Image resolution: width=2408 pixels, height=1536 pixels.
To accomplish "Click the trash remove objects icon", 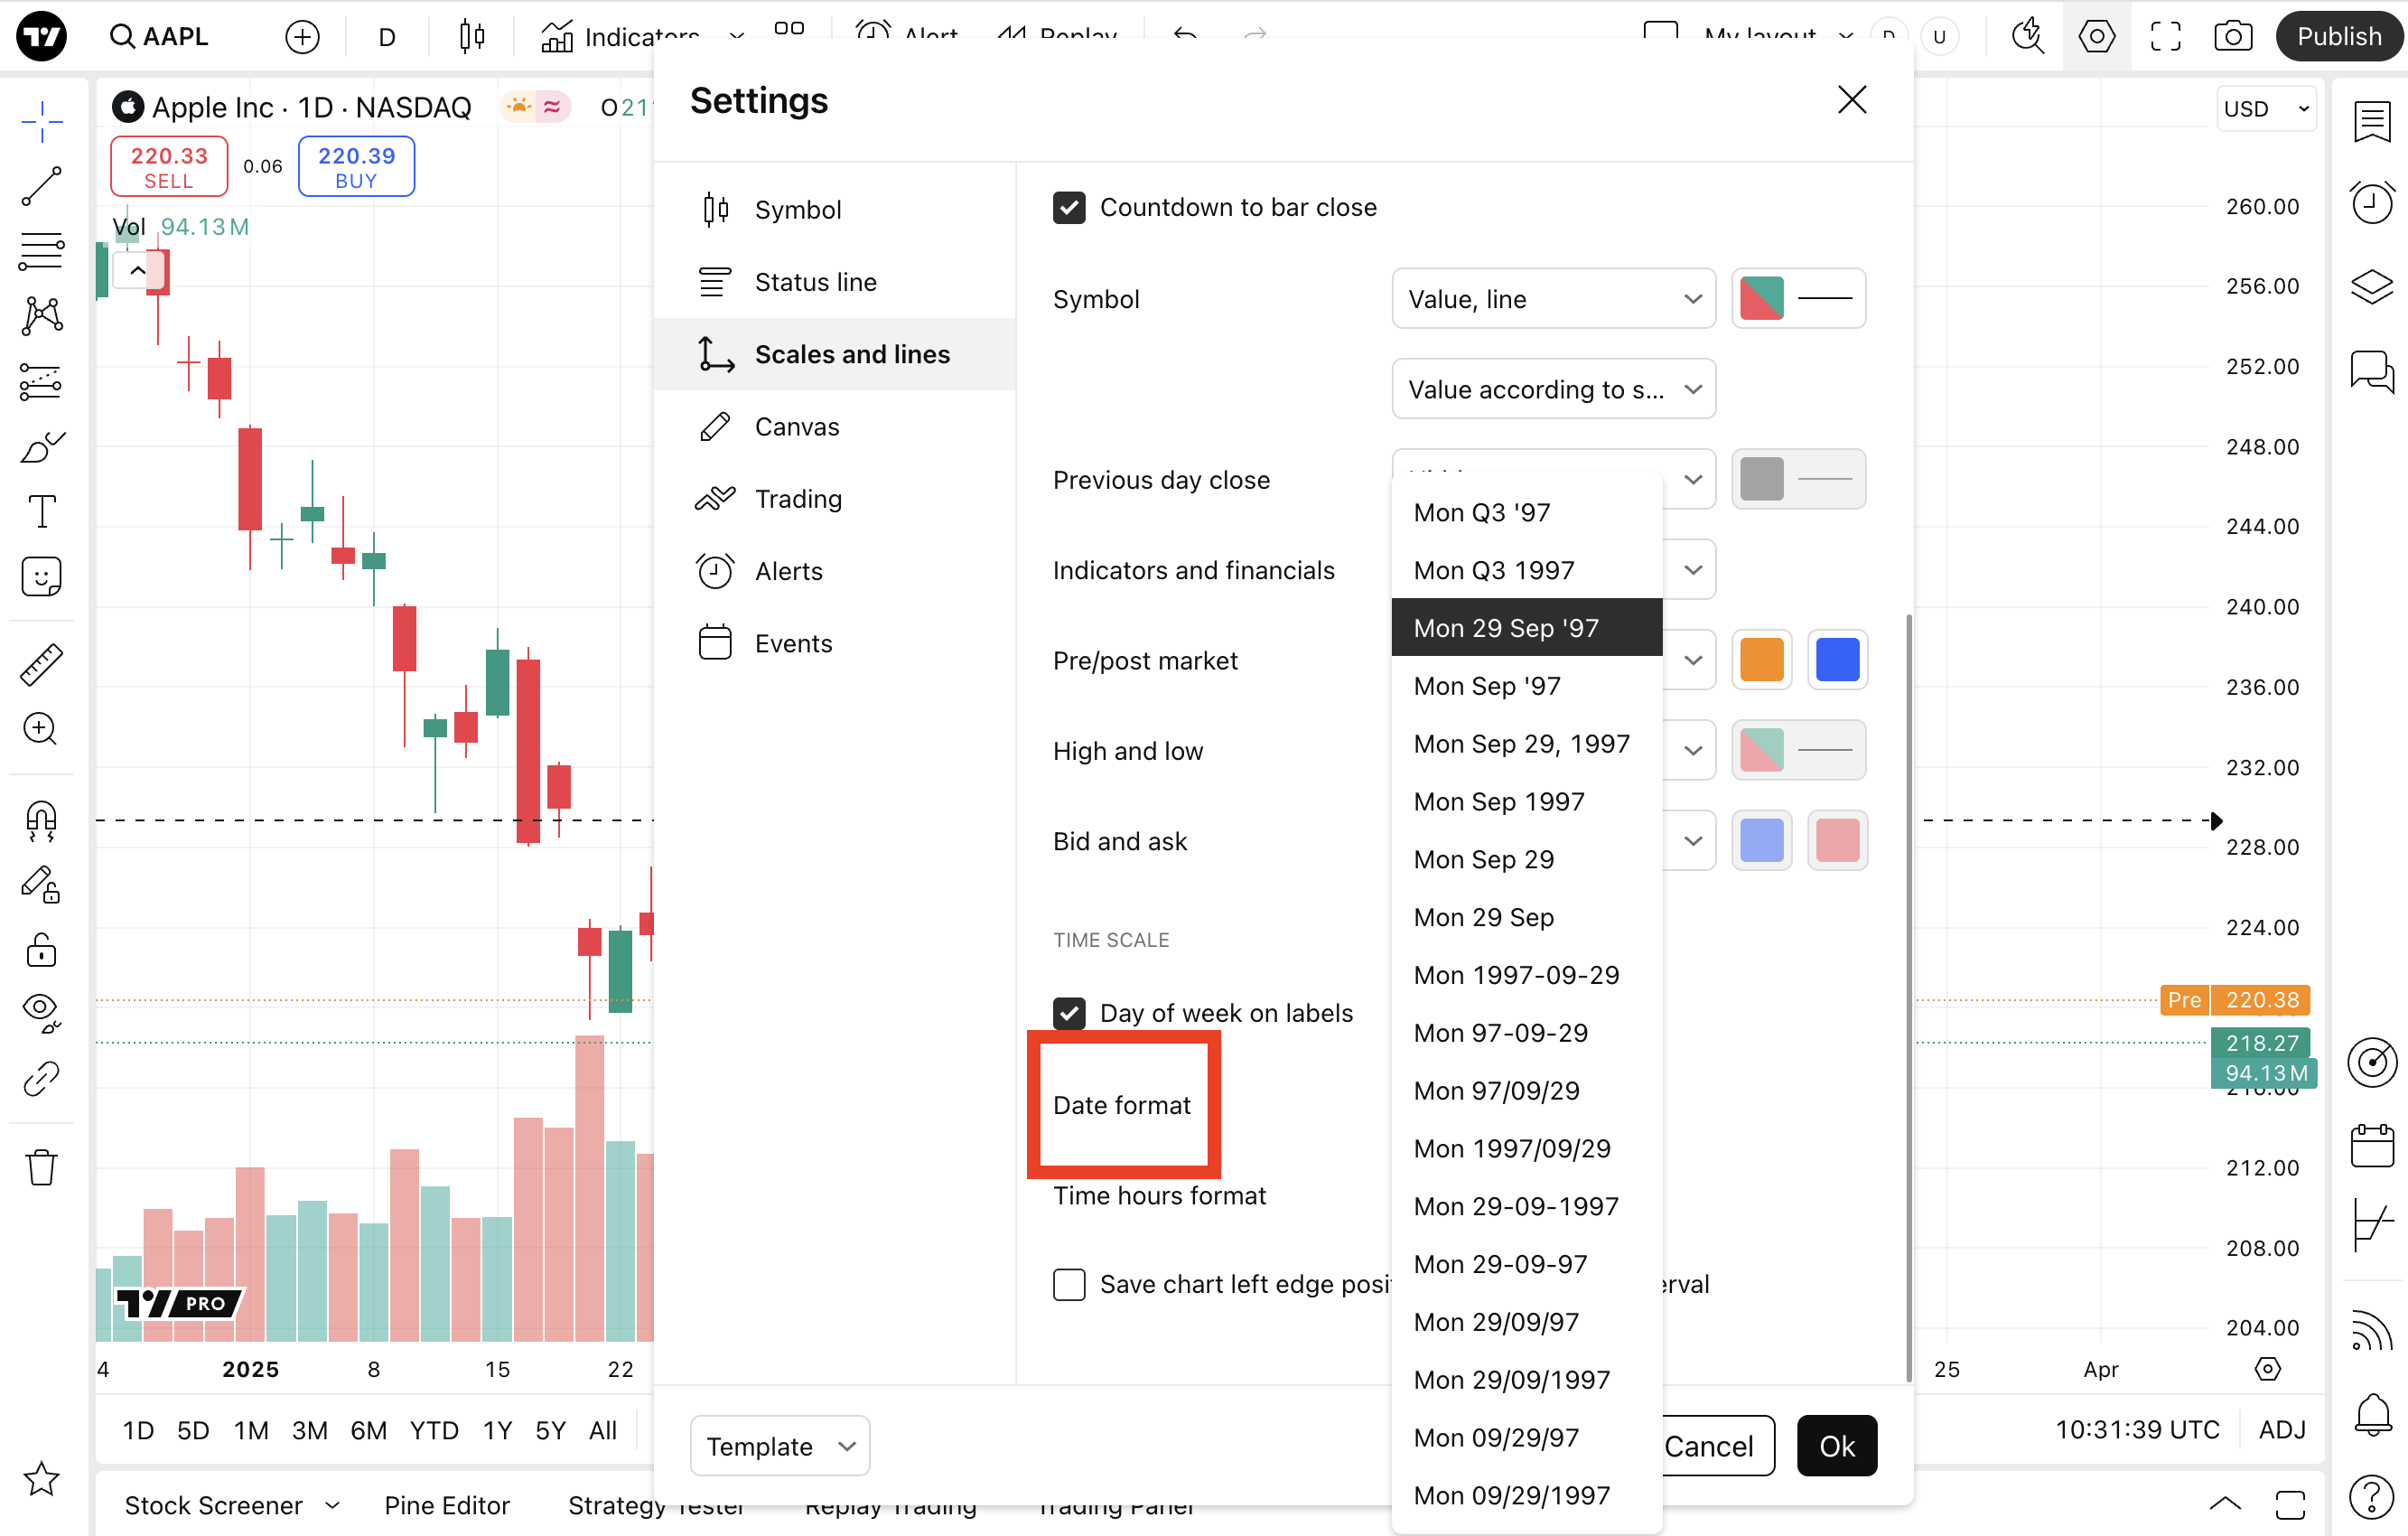I will [x=41, y=1166].
